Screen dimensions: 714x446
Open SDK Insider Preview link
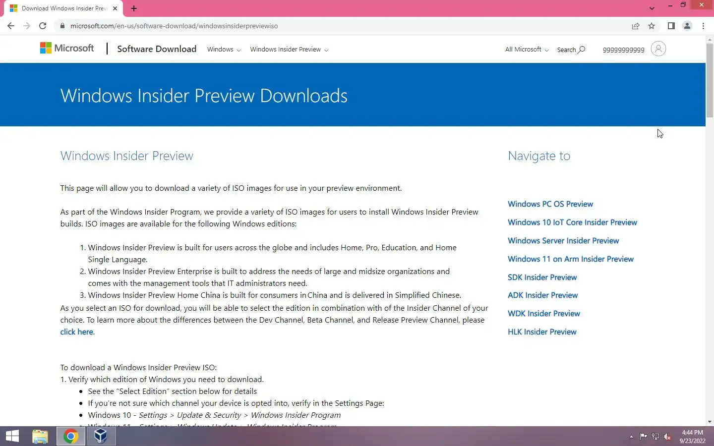pyautogui.click(x=542, y=278)
